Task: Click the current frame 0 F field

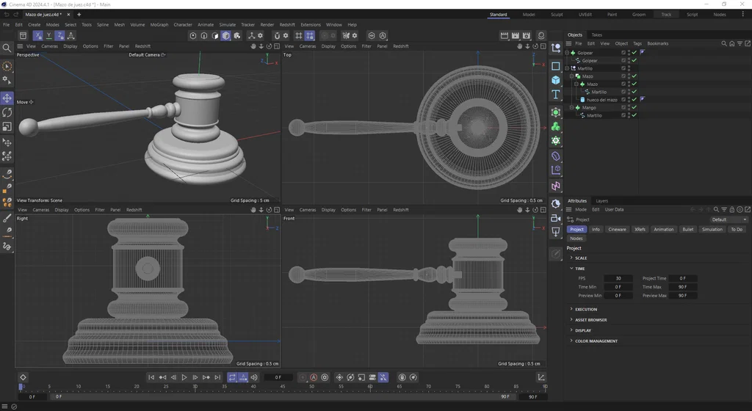Action: tap(278, 377)
